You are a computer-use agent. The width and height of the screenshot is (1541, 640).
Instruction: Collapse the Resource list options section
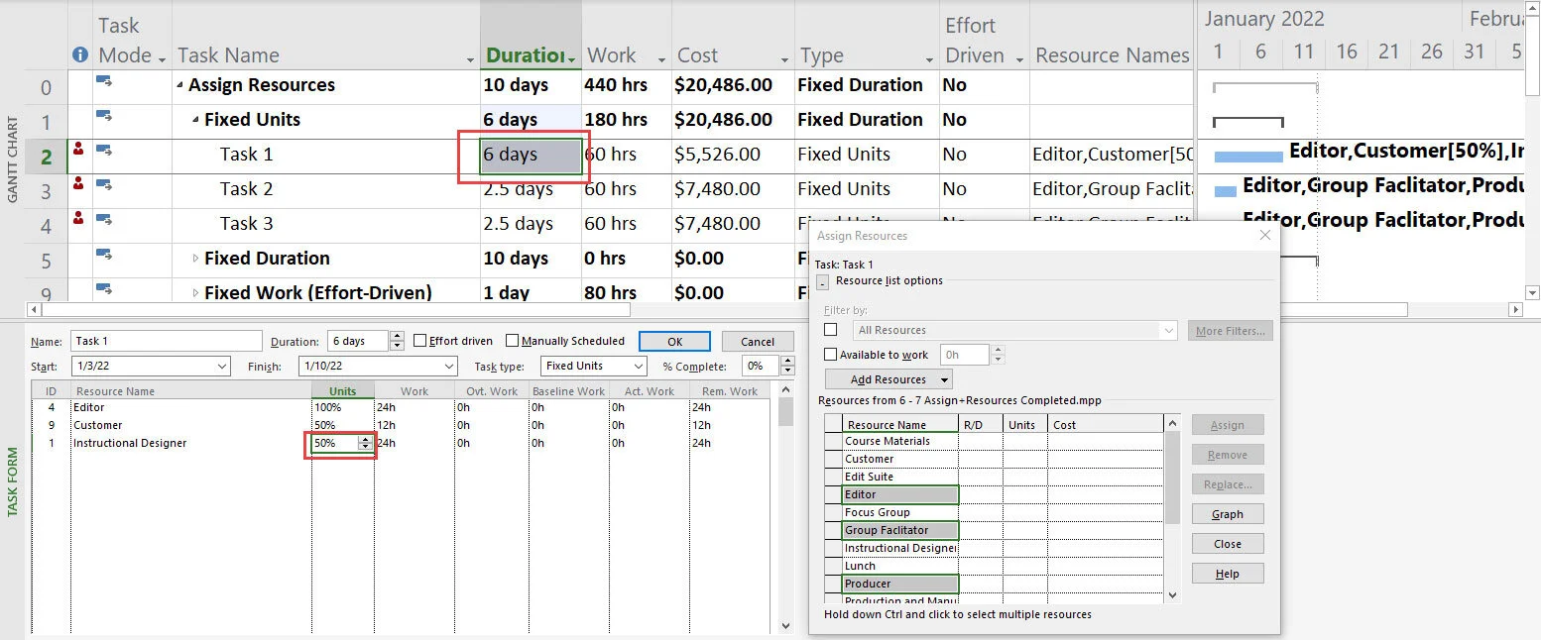pos(822,282)
